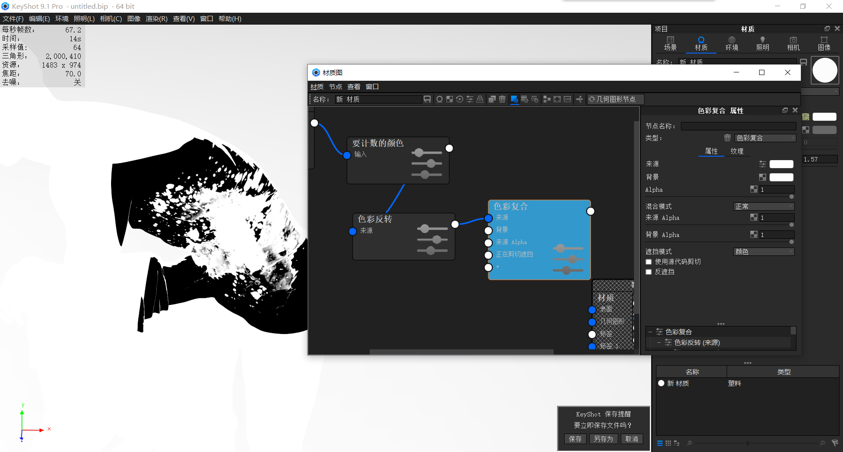
Task: Collapse the 色彩反转 (来源) tree item
Action: tap(659, 342)
